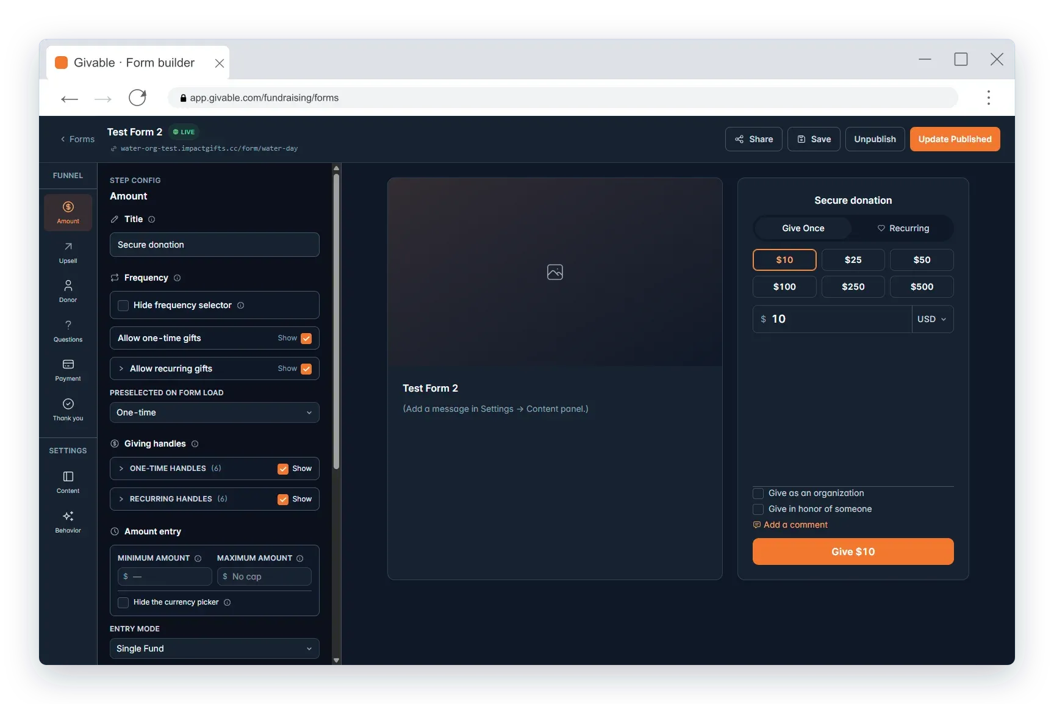Click the info icon next to Frequency

tap(177, 278)
